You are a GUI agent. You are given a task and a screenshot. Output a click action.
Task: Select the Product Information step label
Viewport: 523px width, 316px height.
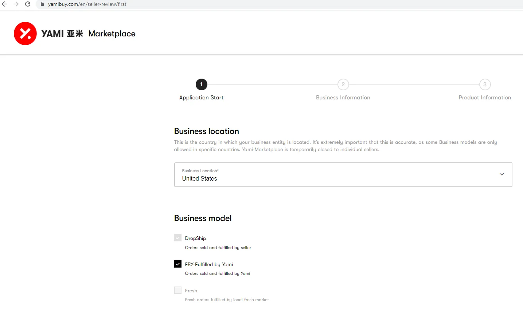(485, 98)
